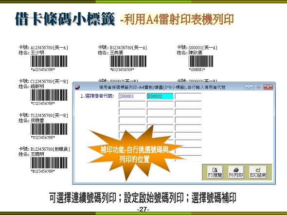Click the subtitle -利用A4雷射印表機列印
This screenshot has width=287, height=215.
click(x=177, y=19)
